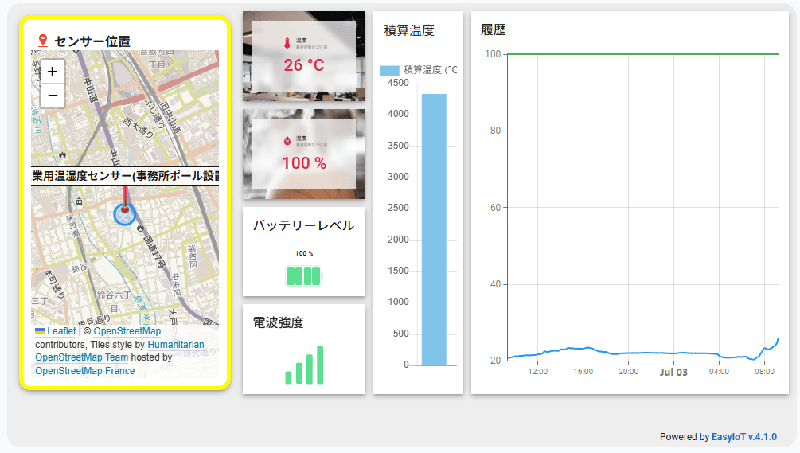Select the 26 °C temperature reading
The height and width of the screenshot is (453, 800).
coord(304,65)
